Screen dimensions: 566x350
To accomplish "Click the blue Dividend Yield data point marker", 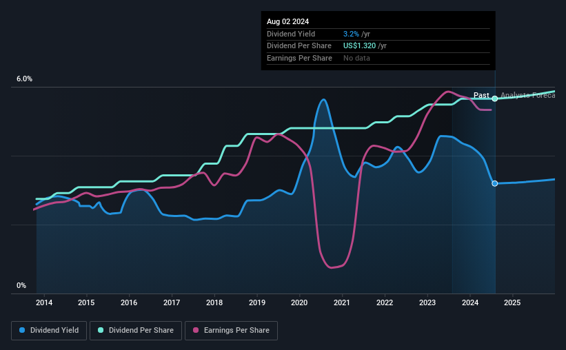I will point(495,184).
